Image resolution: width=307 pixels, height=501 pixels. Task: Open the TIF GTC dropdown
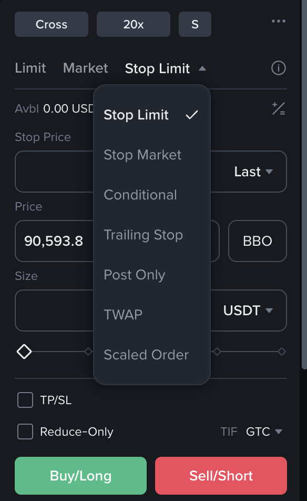click(264, 432)
